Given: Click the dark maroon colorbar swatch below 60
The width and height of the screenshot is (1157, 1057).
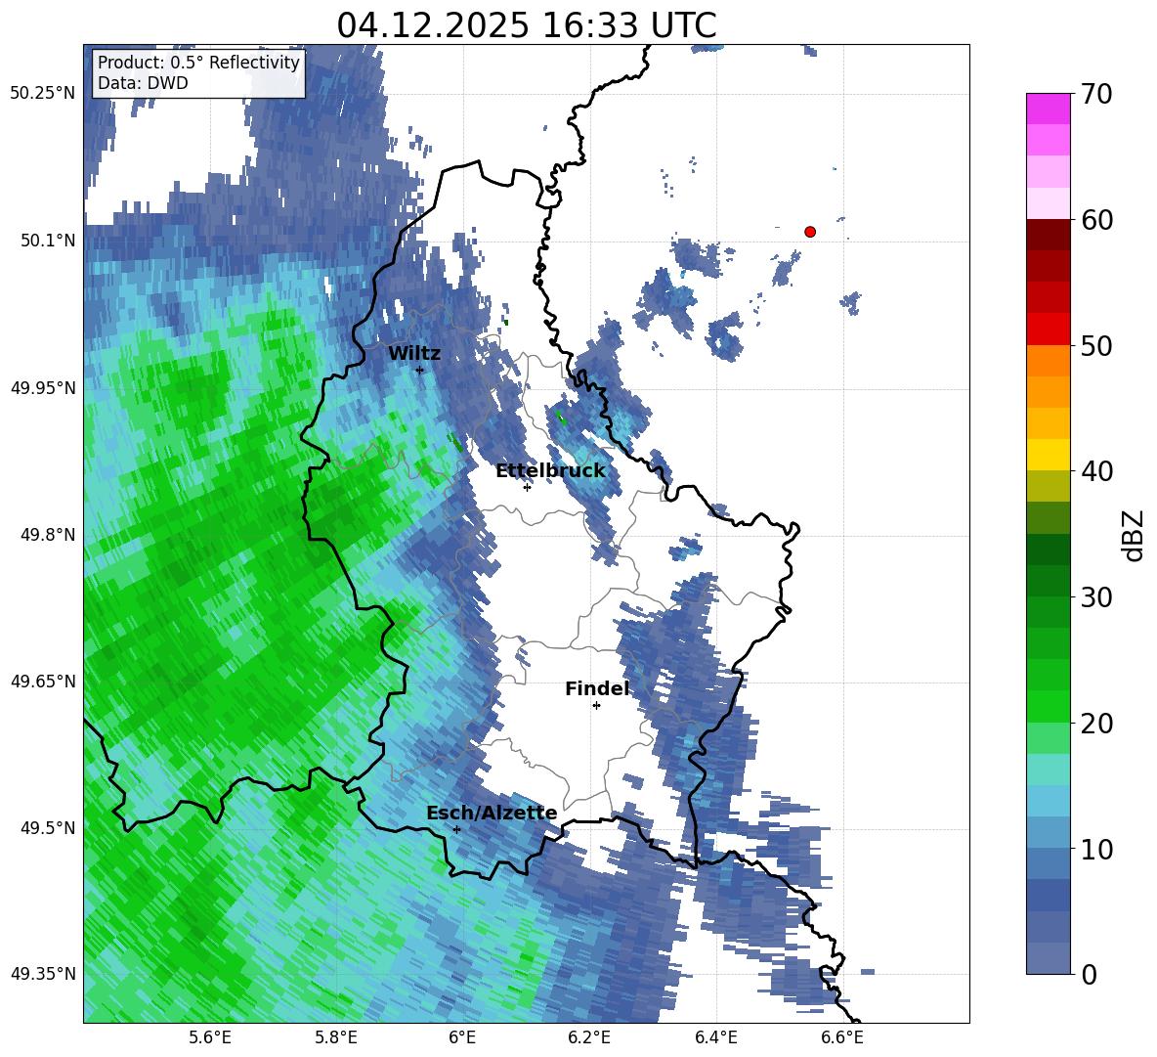Looking at the screenshot, I should tap(1048, 235).
